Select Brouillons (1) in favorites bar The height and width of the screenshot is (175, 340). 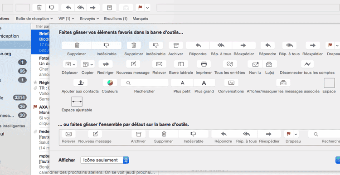pyautogui.click(x=116, y=19)
